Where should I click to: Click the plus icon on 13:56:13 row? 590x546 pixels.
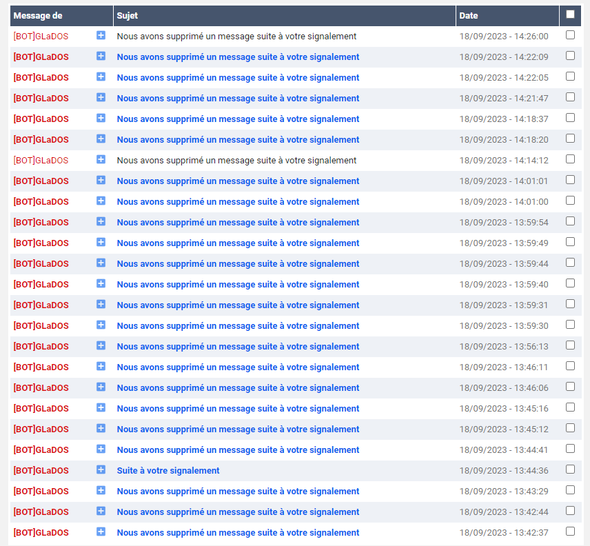(x=101, y=345)
